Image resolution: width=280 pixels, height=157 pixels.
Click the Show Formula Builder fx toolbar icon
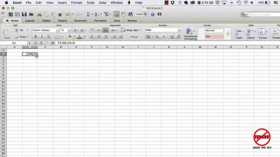point(116,14)
